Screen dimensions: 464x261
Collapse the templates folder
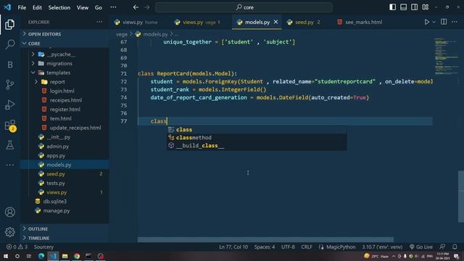(x=65, y=72)
